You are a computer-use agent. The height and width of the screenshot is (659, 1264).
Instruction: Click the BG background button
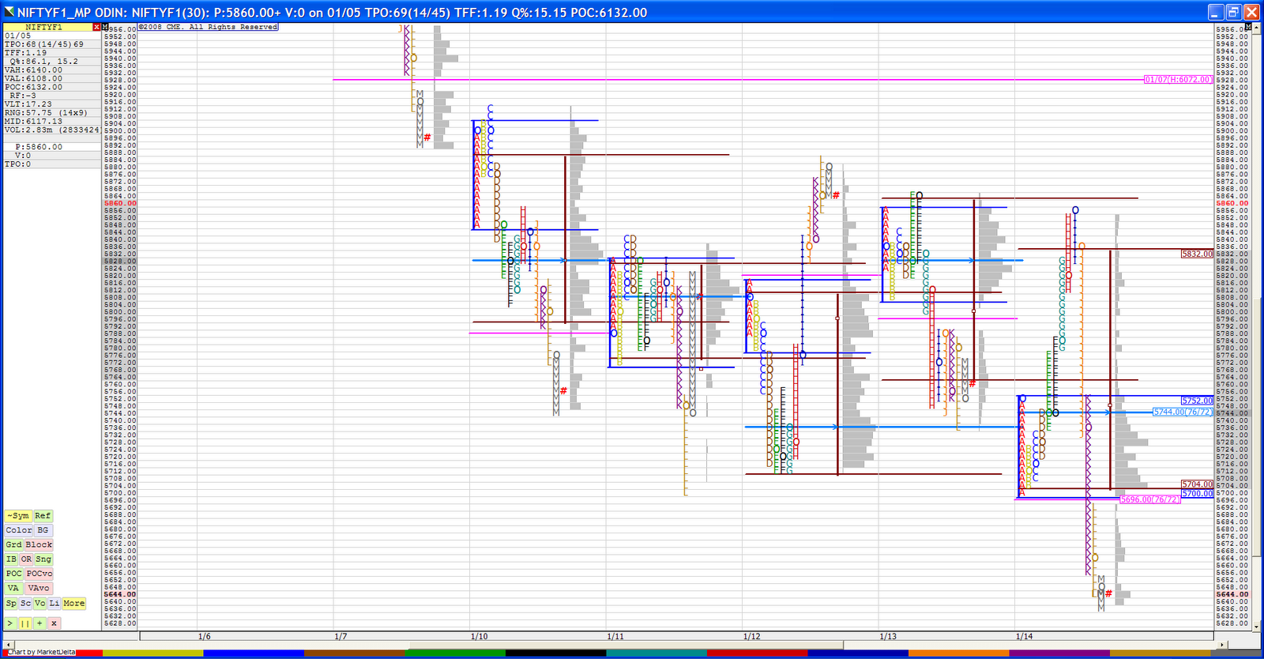coord(43,530)
